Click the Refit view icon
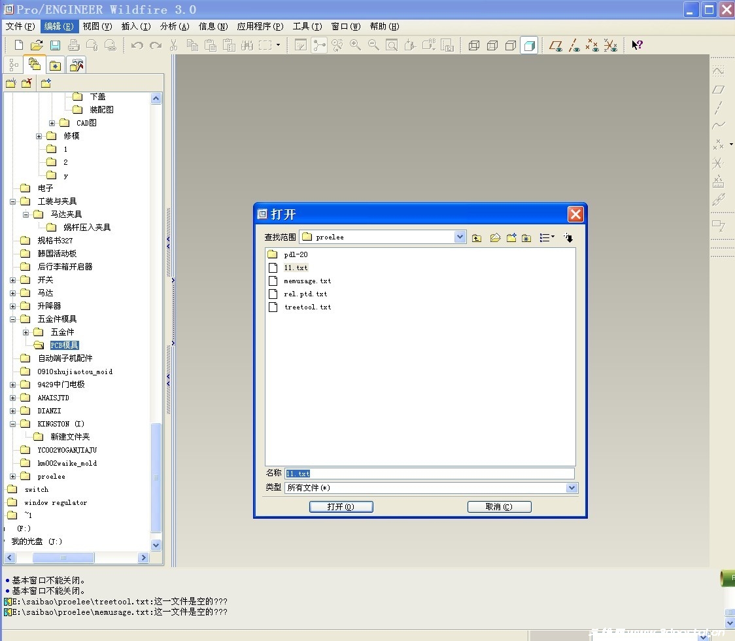735x641 pixels. point(392,45)
